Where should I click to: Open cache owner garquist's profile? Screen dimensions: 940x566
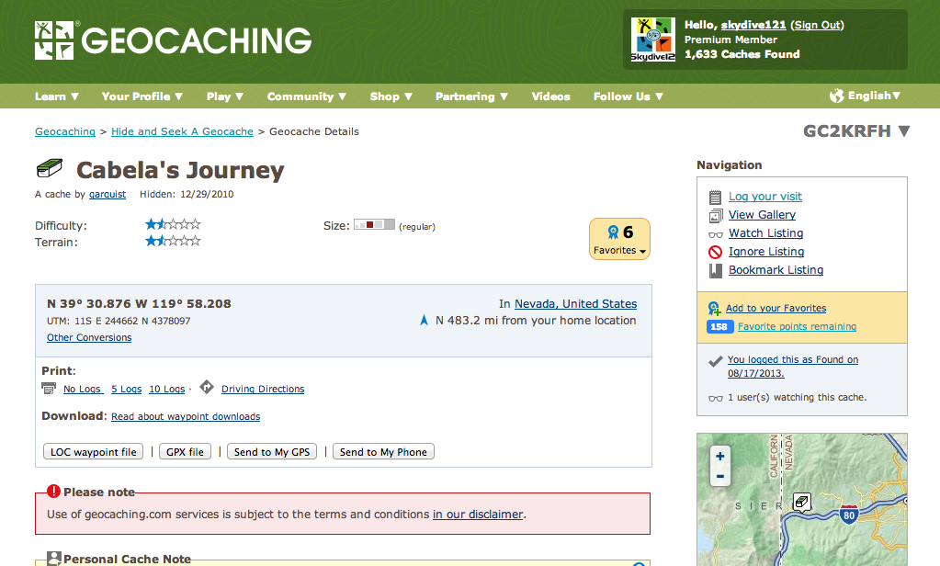tap(108, 194)
